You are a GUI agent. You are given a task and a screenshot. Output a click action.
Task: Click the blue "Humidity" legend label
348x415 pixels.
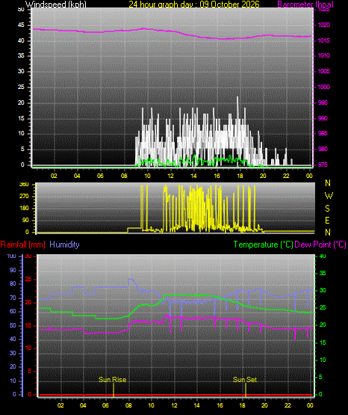click(x=64, y=245)
